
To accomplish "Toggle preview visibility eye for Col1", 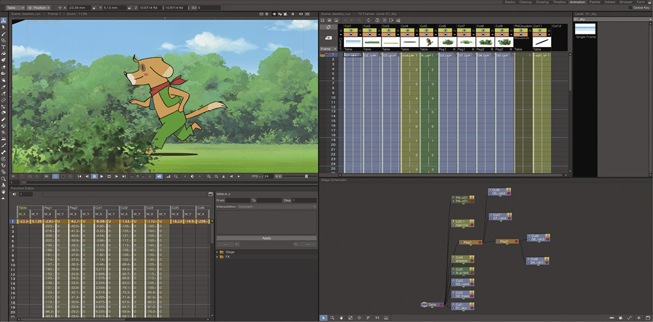I will pyautogui.click(x=352, y=31).
